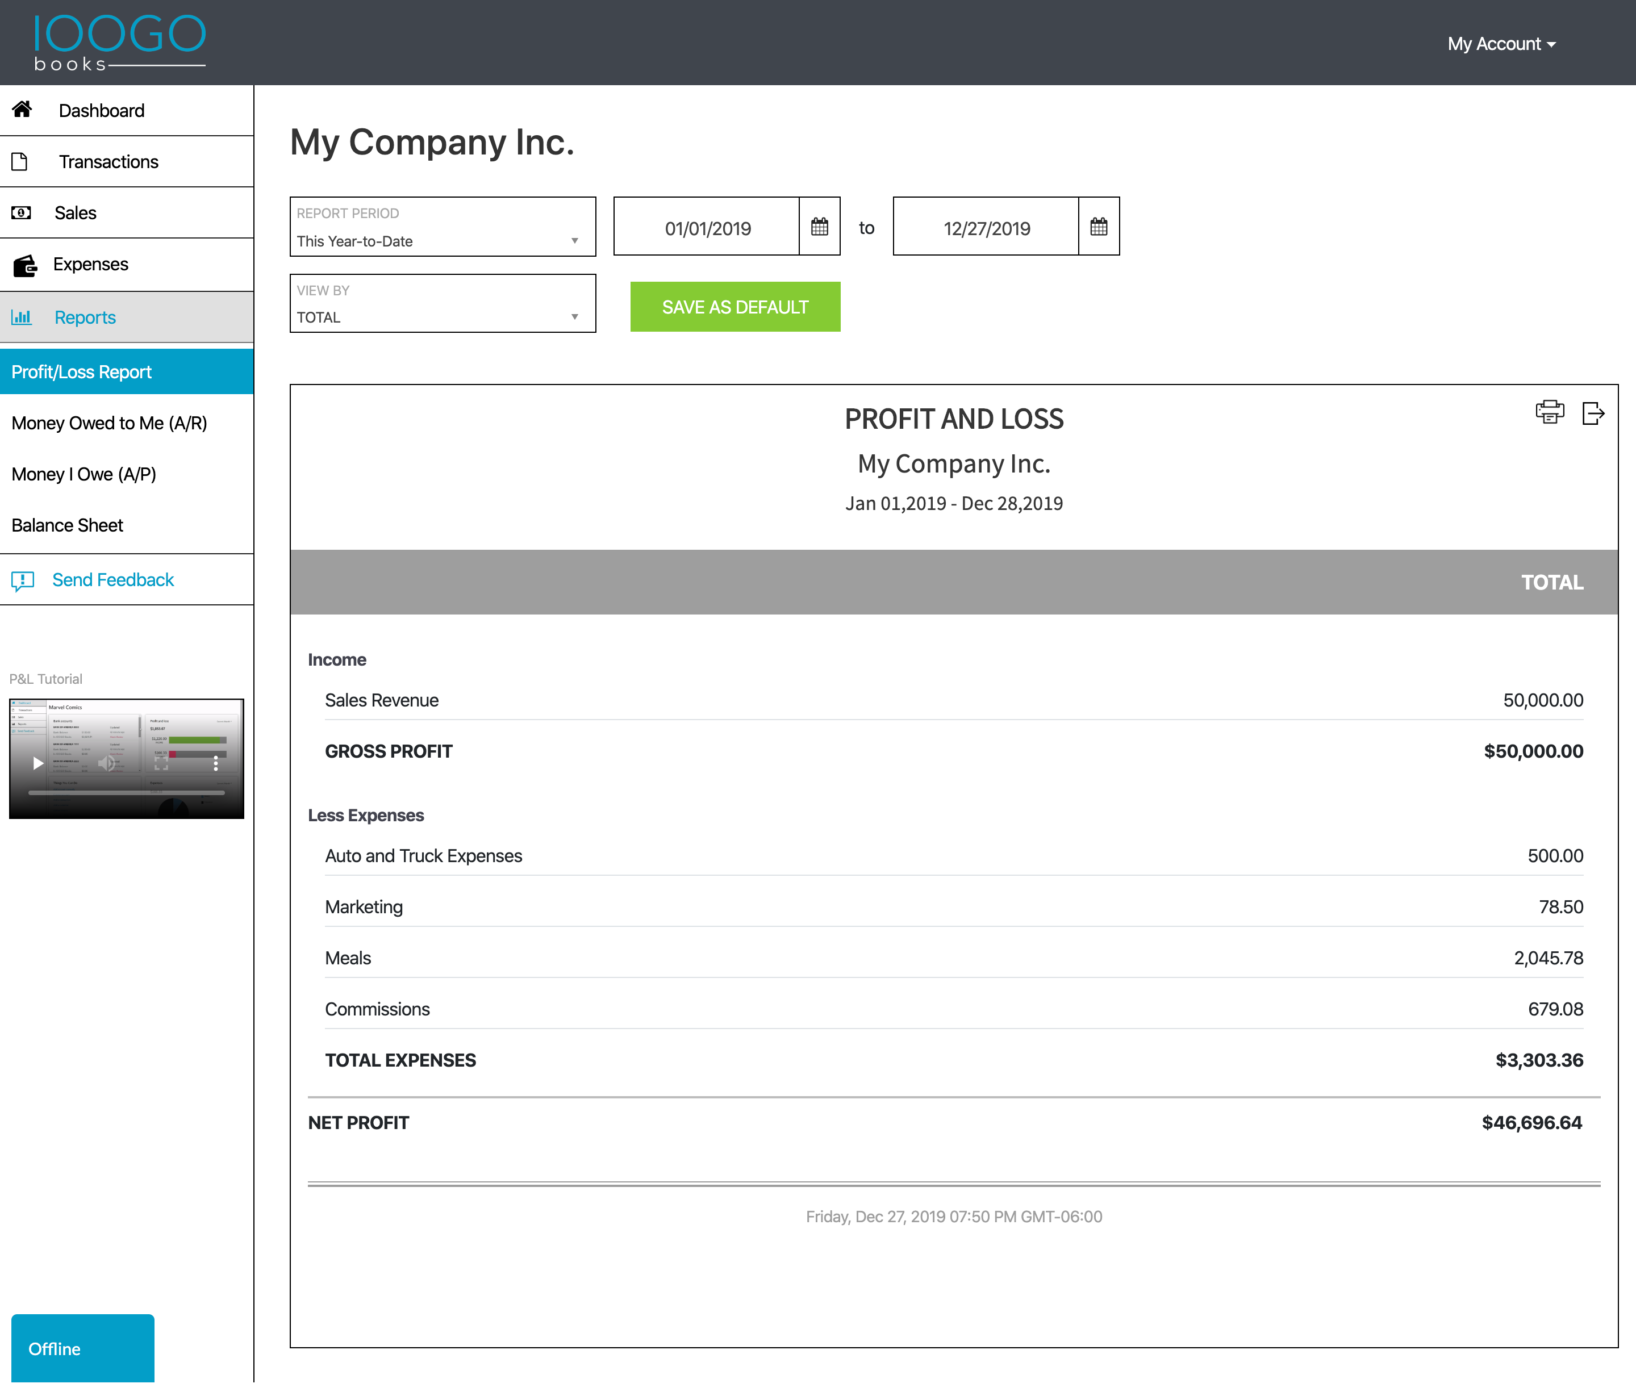Image resolution: width=1636 pixels, height=1396 pixels.
Task: Click the Marketing expense row
Action: 954,907
